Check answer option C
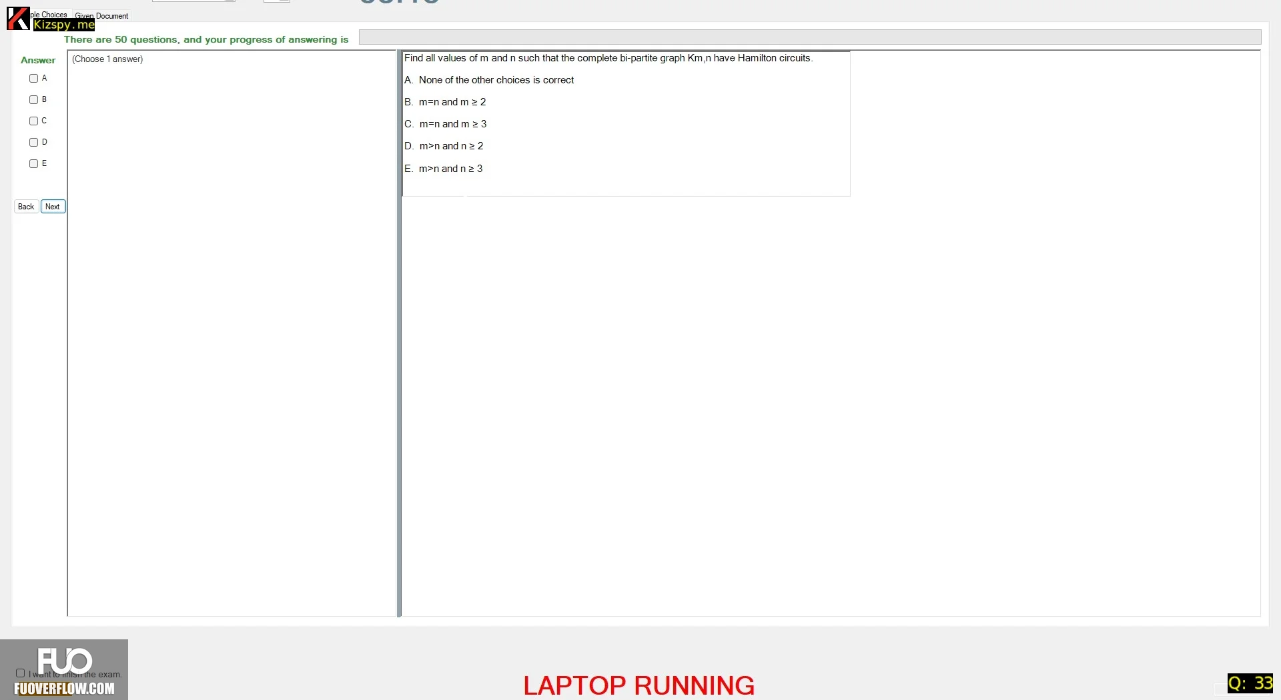This screenshot has width=1281, height=700. pos(33,121)
